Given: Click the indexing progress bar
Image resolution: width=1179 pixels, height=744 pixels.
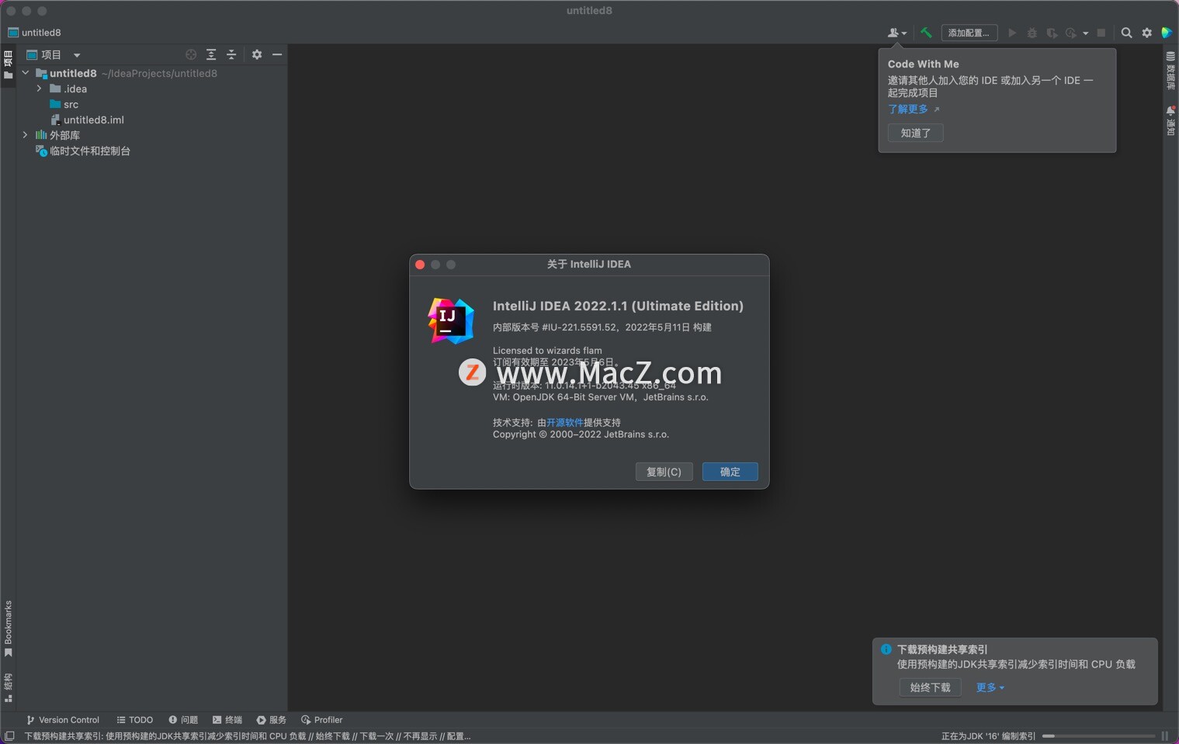Looking at the screenshot, I should pos(1098,736).
